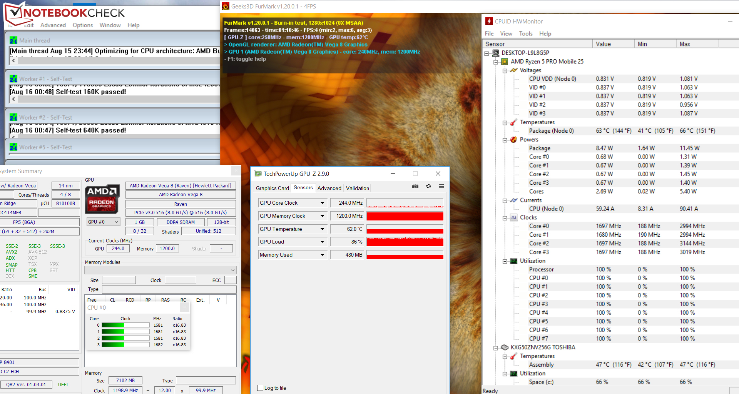Open the Tools menu in HWMonitor
This screenshot has height=394, width=739.
[526, 33]
